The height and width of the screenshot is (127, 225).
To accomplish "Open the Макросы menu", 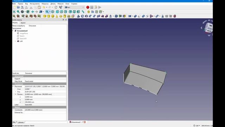I will tap(45, 4).
